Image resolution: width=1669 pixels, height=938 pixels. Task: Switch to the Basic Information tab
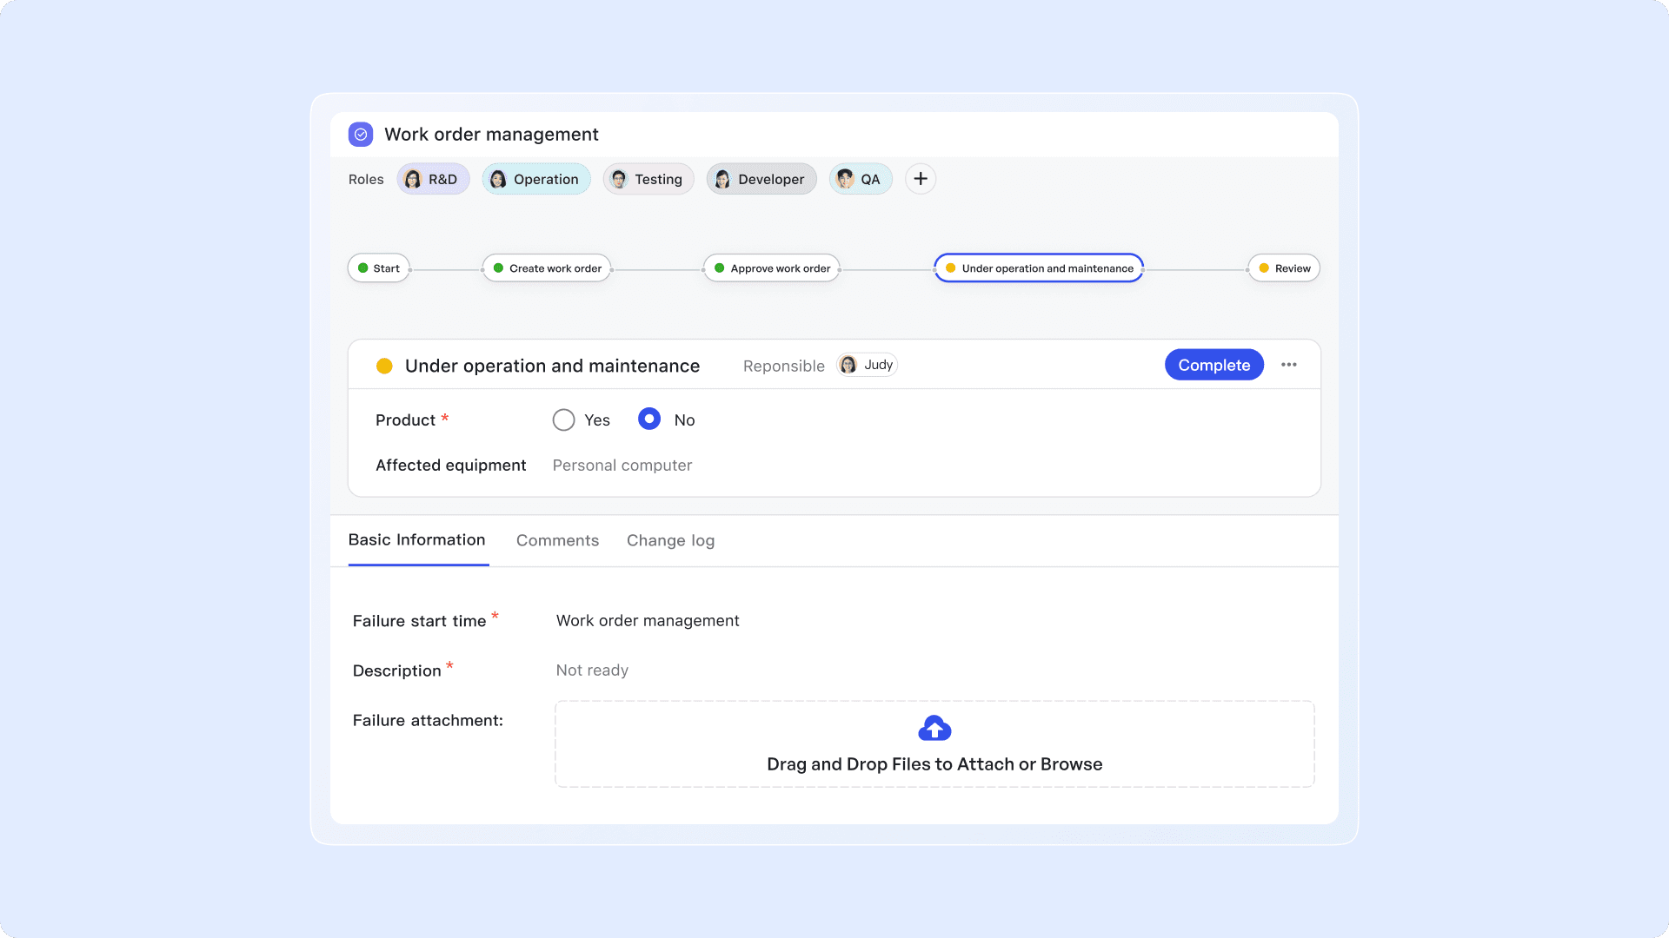[417, 540]
